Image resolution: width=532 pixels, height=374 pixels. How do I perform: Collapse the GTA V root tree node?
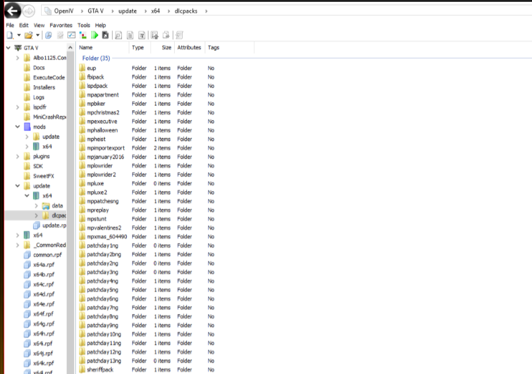pyautogui.click(x=8, y=48)
